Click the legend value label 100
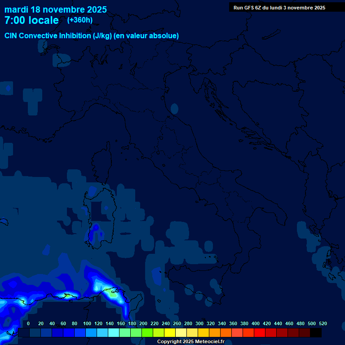This screenshot has width=345, height=345. pos(87,323)
